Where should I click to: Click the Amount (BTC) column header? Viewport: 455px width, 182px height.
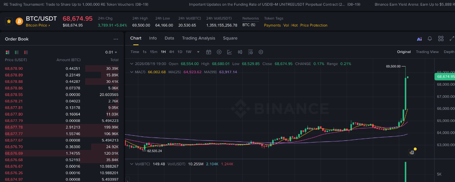point(69,60)
